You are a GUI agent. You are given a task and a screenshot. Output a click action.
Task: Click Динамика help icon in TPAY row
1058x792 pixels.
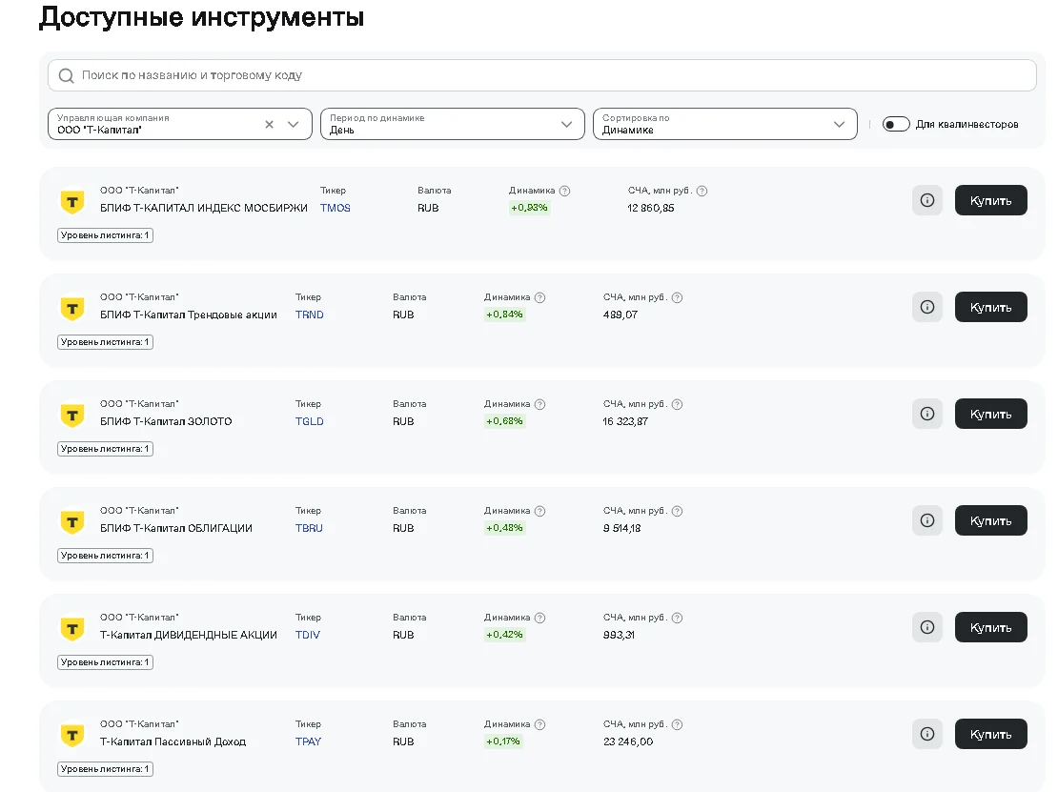pos(539,724)
